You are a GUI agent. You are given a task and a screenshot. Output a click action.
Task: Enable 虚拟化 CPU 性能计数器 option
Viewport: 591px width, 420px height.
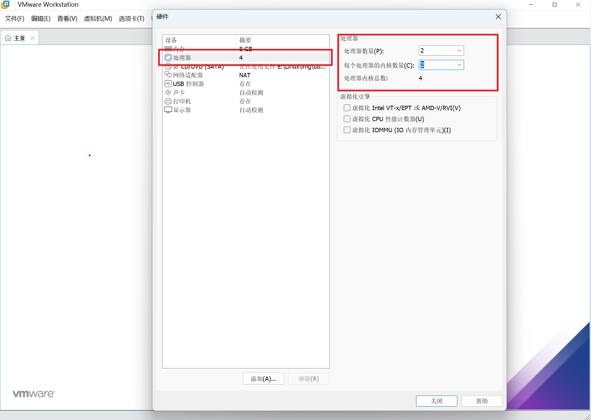pyautogui.click(x=347, y=119)
